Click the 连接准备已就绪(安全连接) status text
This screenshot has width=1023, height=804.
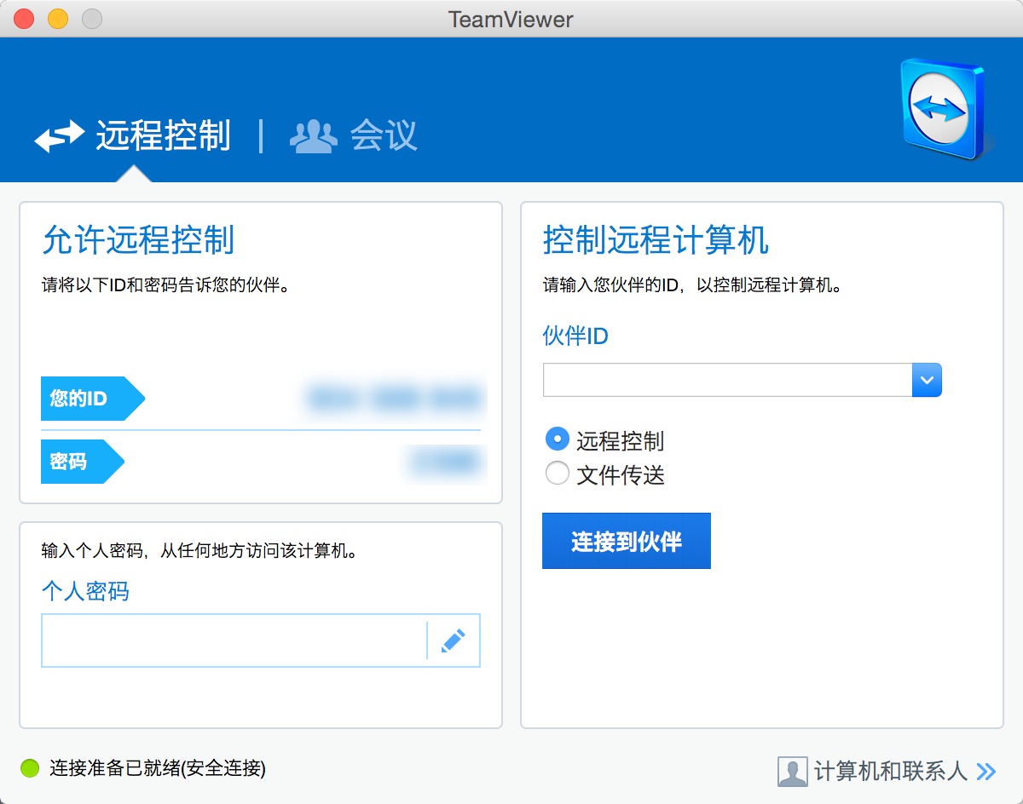pyautogui.click(x=158, y=768)
